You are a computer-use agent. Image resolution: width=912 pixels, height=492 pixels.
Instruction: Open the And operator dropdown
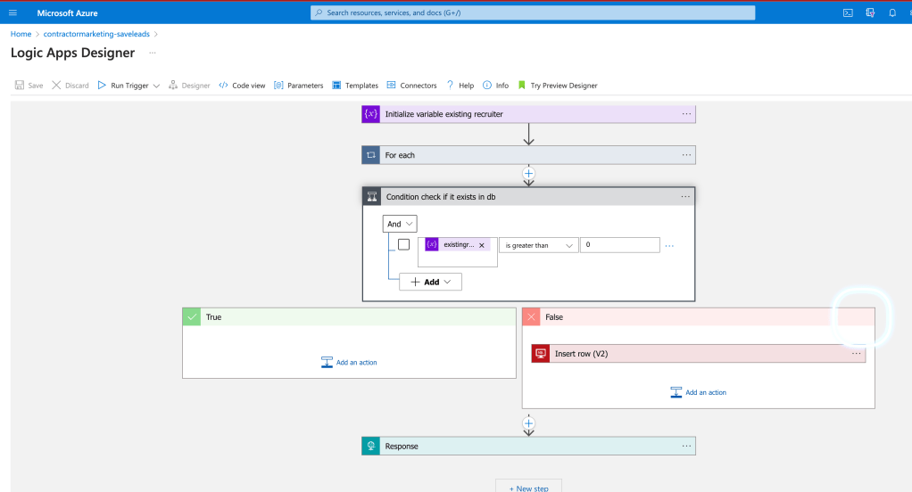(400, 224)
